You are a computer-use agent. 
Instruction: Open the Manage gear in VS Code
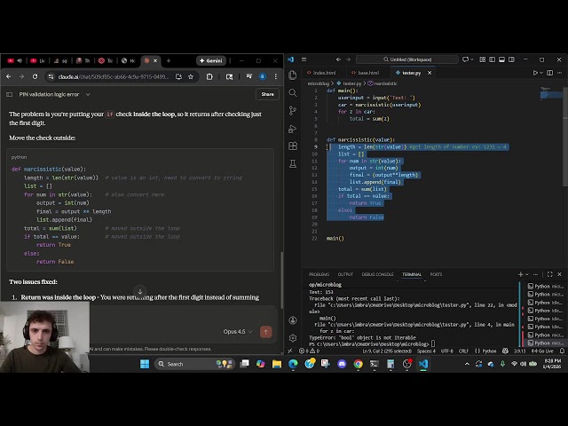click(x=293, y=337)
